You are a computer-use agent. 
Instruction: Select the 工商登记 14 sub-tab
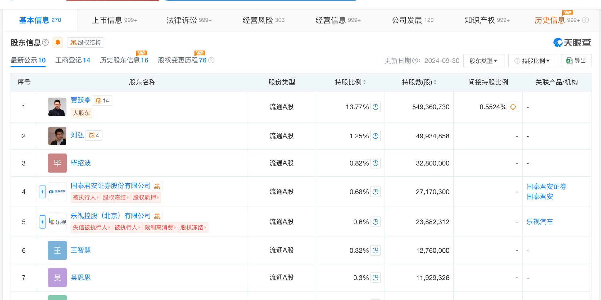(73, 60)
